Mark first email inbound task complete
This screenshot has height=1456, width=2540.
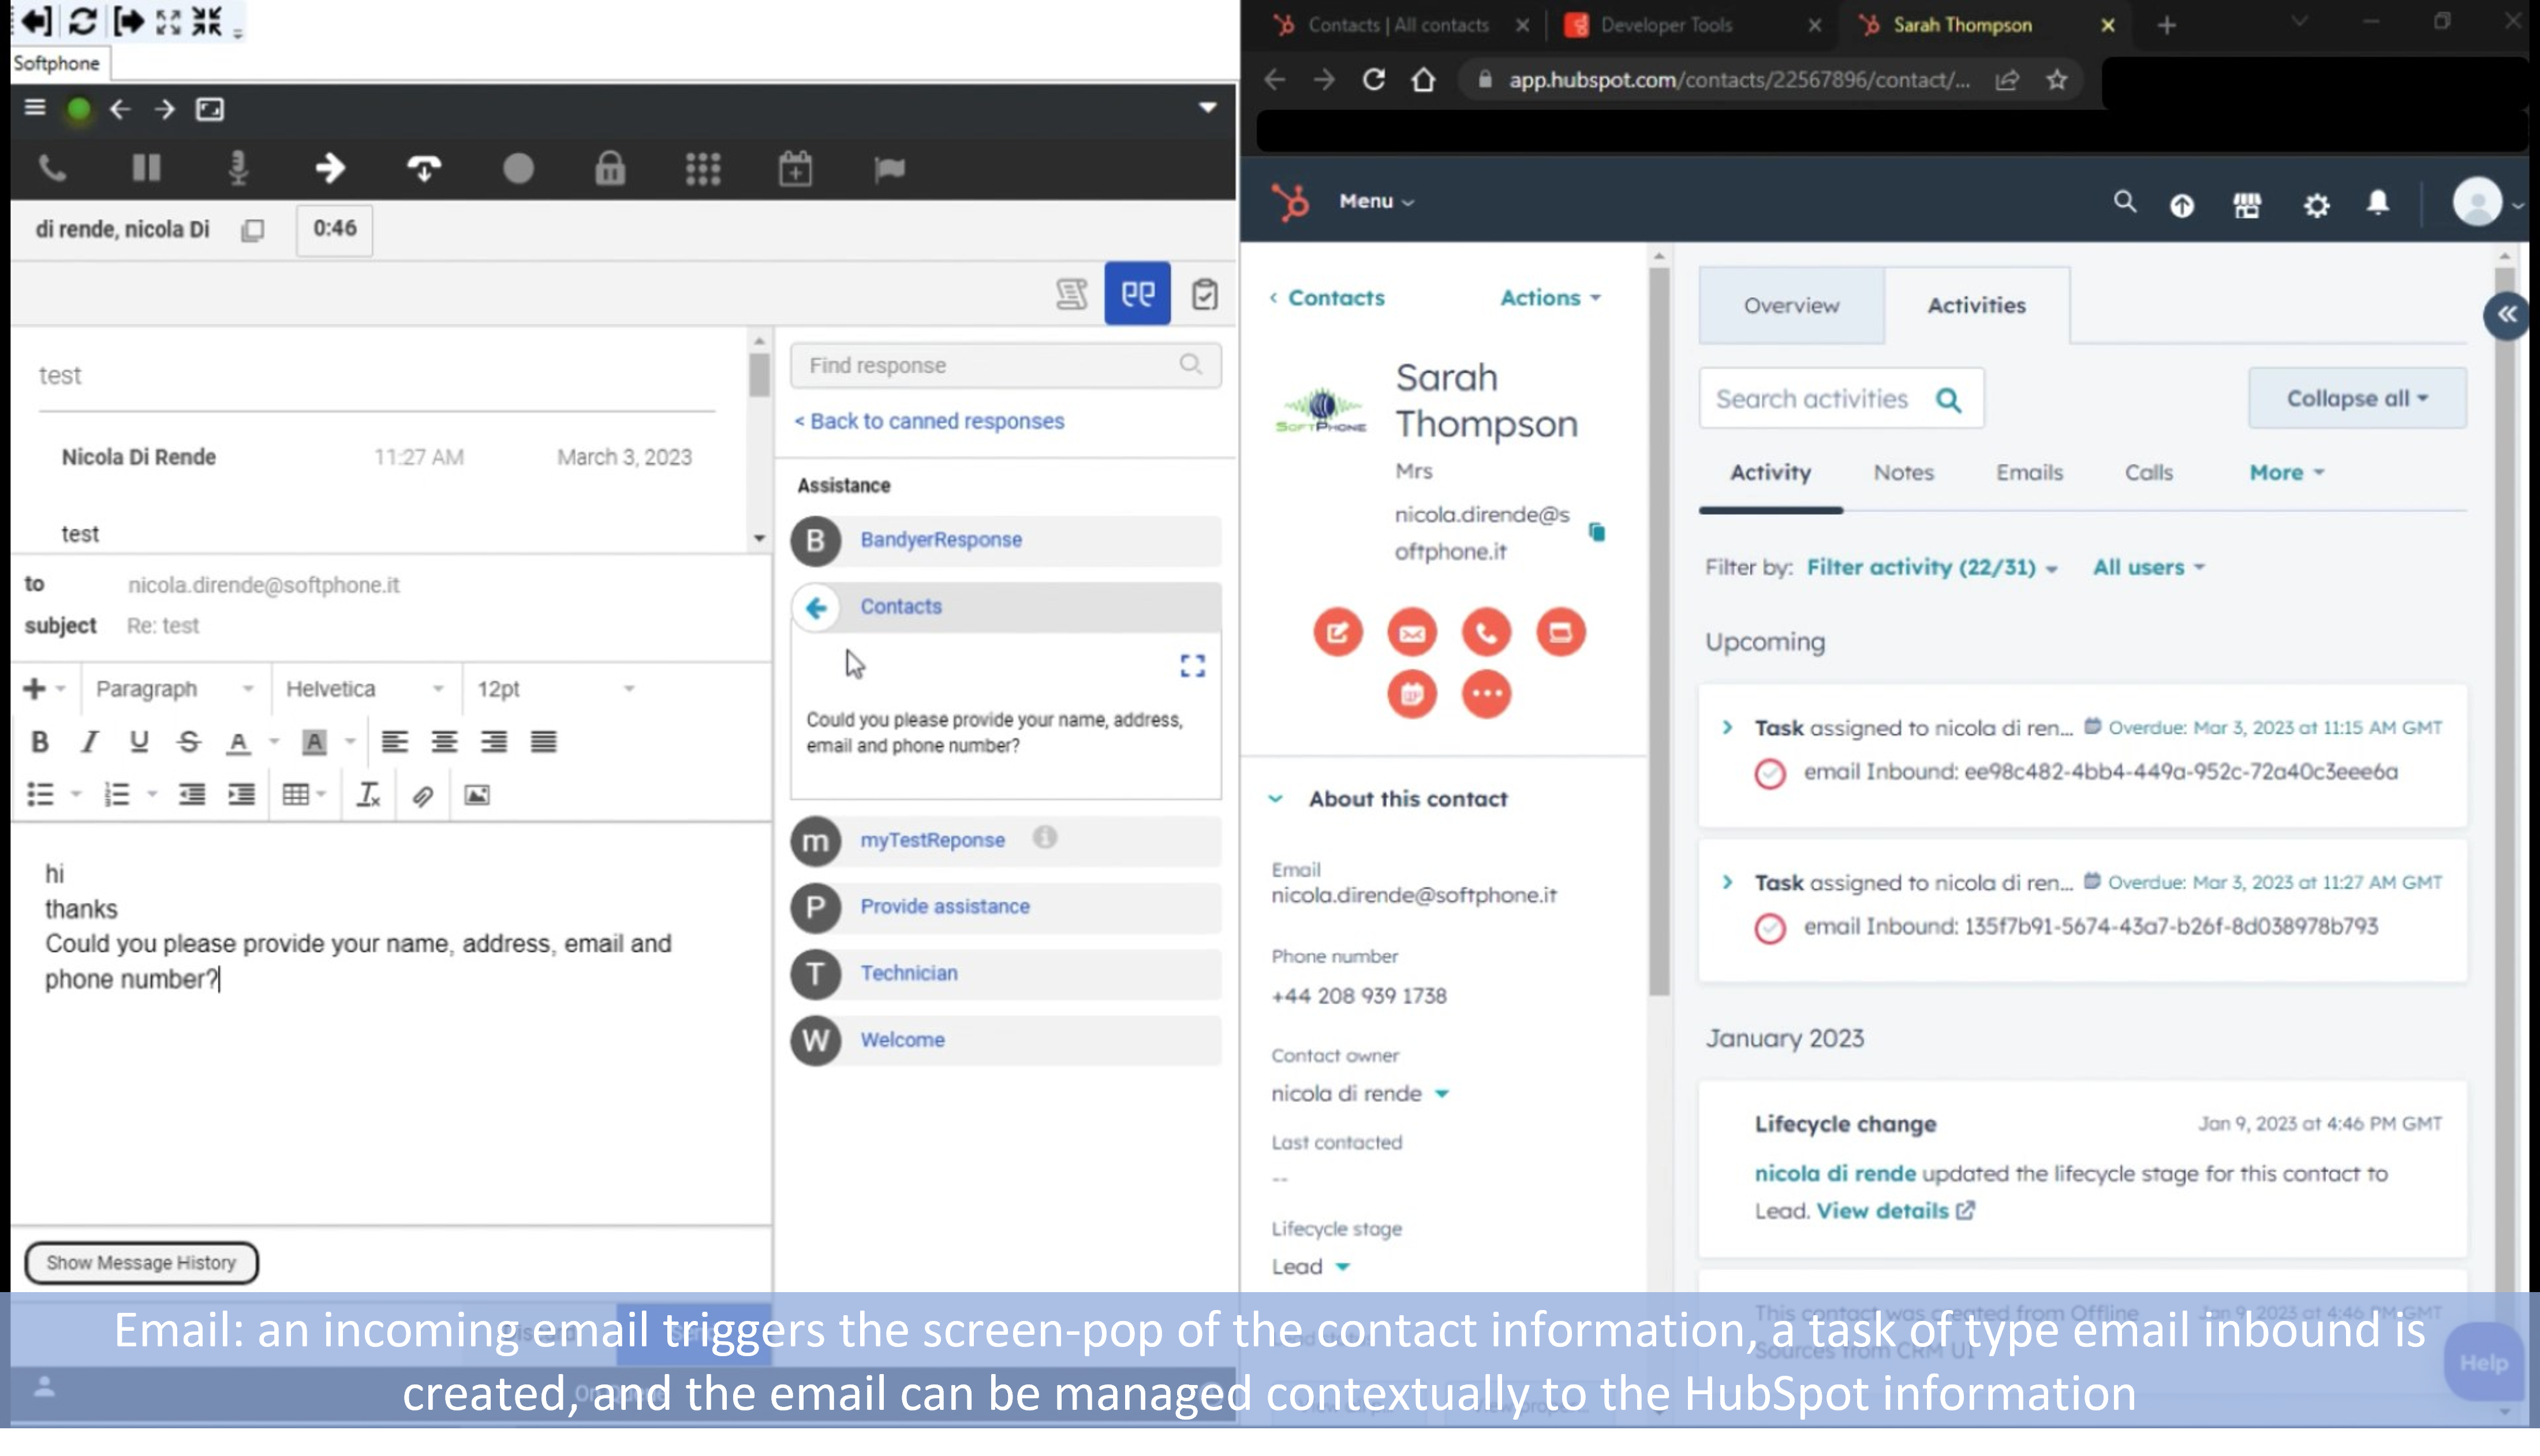[x=1769, y=774]
